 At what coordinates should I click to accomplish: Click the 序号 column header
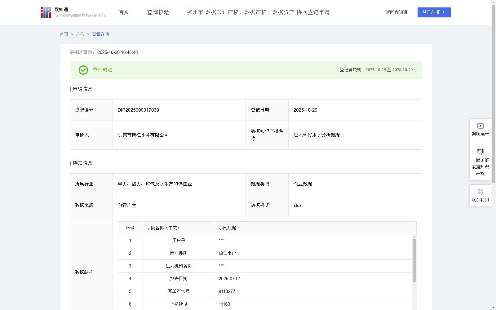pyautogui.click(x=130, y=228)
